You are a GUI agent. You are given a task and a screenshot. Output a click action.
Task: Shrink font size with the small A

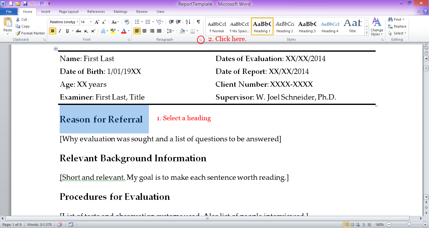click(x=104, y=22)
